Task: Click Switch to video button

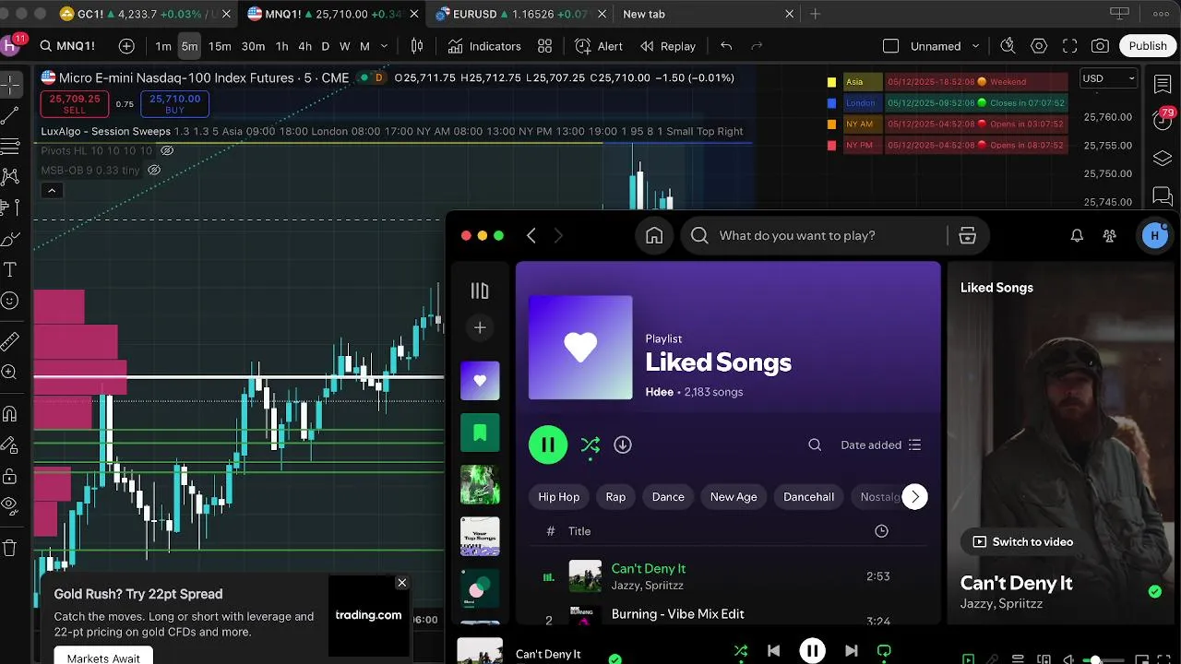Action: click(x=1023, y=542)
